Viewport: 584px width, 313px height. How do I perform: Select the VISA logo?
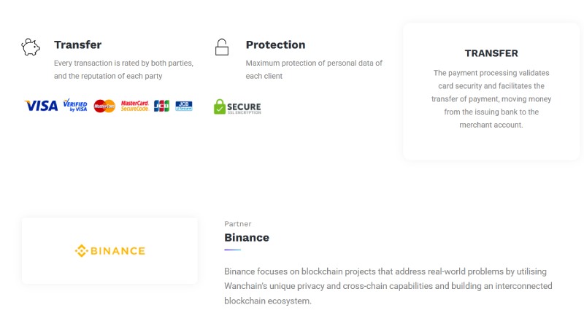tap(42, 106)
